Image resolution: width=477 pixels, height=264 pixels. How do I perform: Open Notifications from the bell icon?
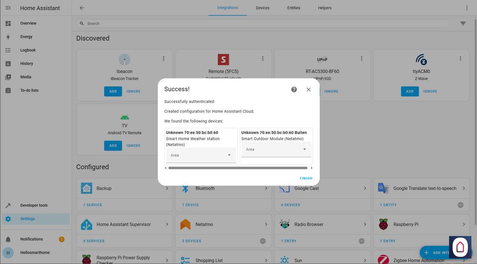(x=8, y=239)
